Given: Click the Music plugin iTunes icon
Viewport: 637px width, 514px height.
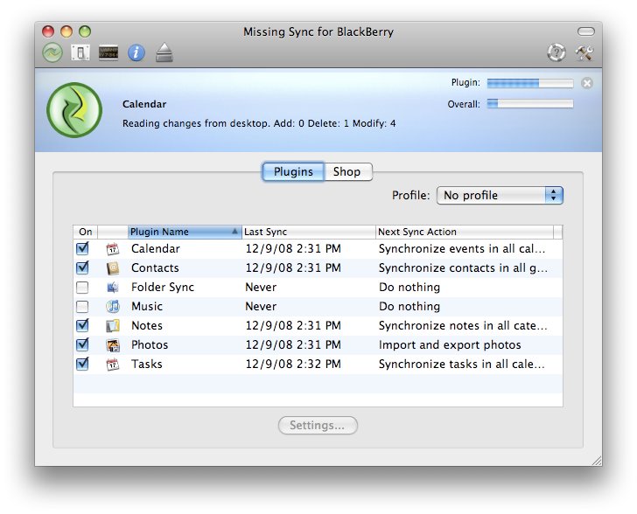Looking at the screenshot, I should click(x=112, y=307).
